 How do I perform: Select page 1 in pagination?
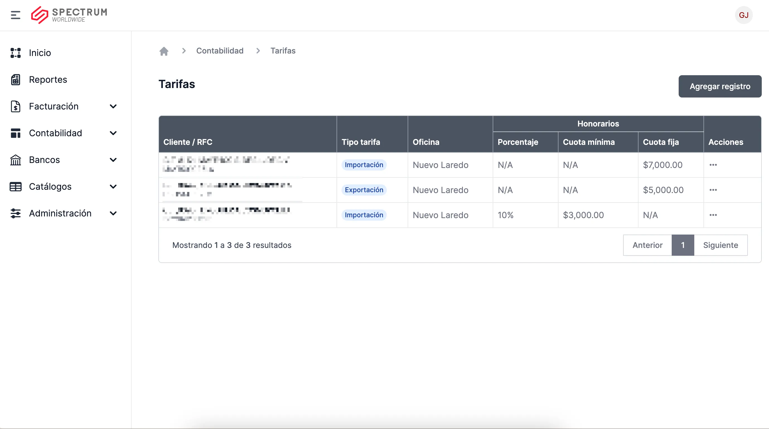point(683,245)
